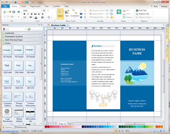This screenshot has height=134, width=170.
Task: Choose the Text tool in Basic Tools
Action: pos(67,14)
